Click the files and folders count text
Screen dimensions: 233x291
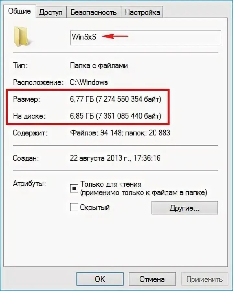pos(120,133)
